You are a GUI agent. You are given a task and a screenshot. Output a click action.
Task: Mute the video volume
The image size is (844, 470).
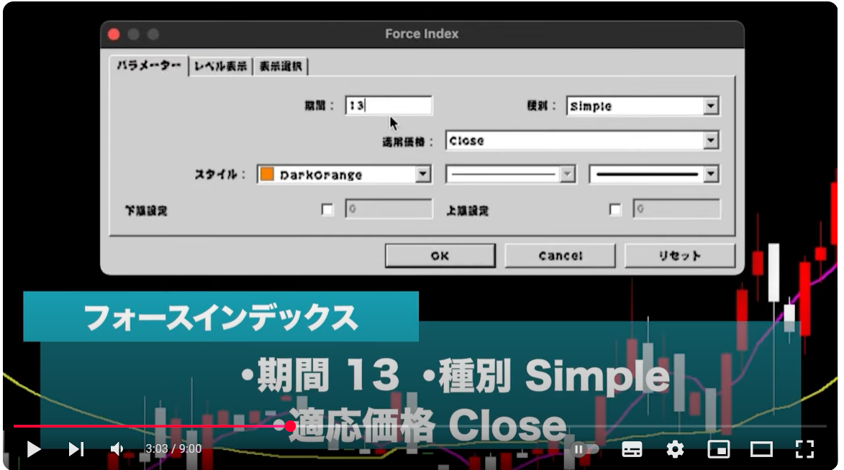pos(117,449)
